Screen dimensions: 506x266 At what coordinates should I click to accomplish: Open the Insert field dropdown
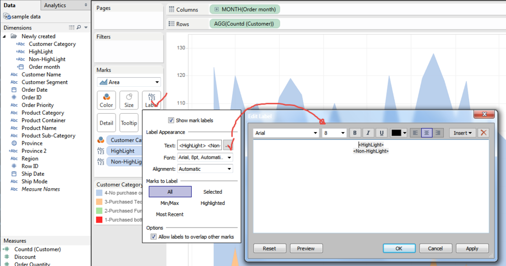[x=463, y=133]
